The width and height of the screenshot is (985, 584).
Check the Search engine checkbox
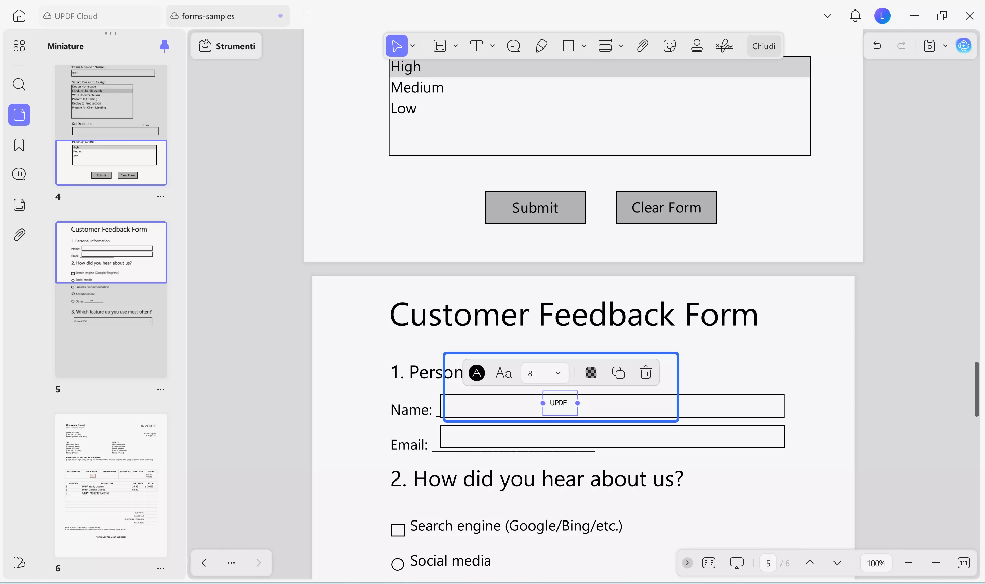pos(397,530)
